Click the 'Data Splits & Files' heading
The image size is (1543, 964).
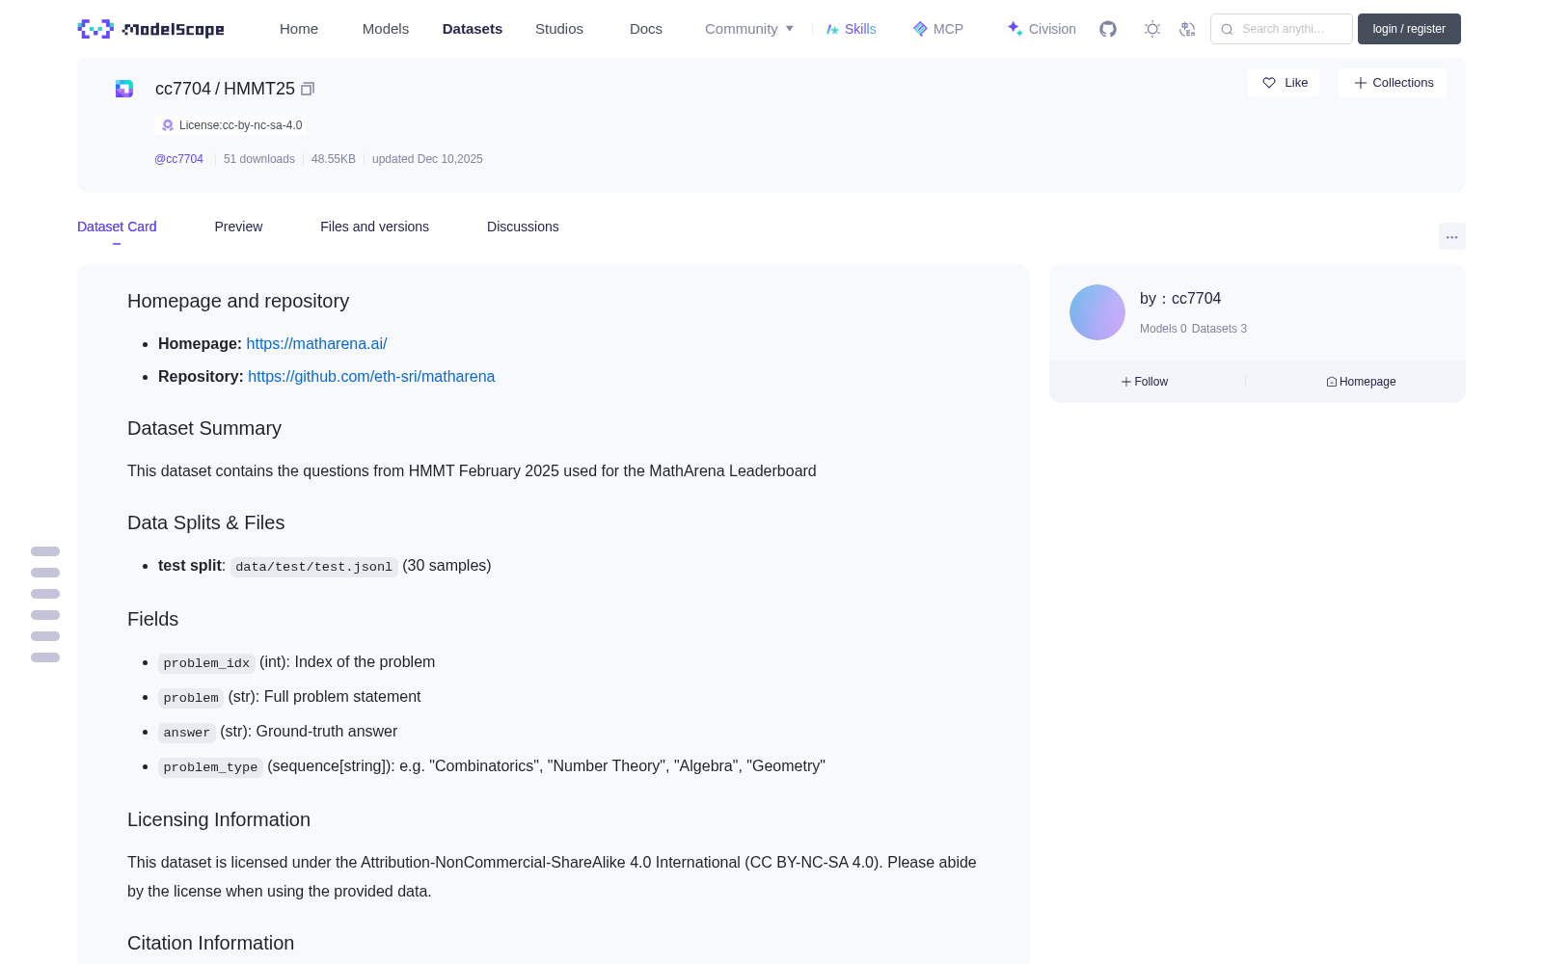pyautogui.click(x=206, y=522)
